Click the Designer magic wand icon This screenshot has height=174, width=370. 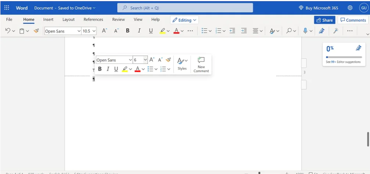click(x=336, y=31)
